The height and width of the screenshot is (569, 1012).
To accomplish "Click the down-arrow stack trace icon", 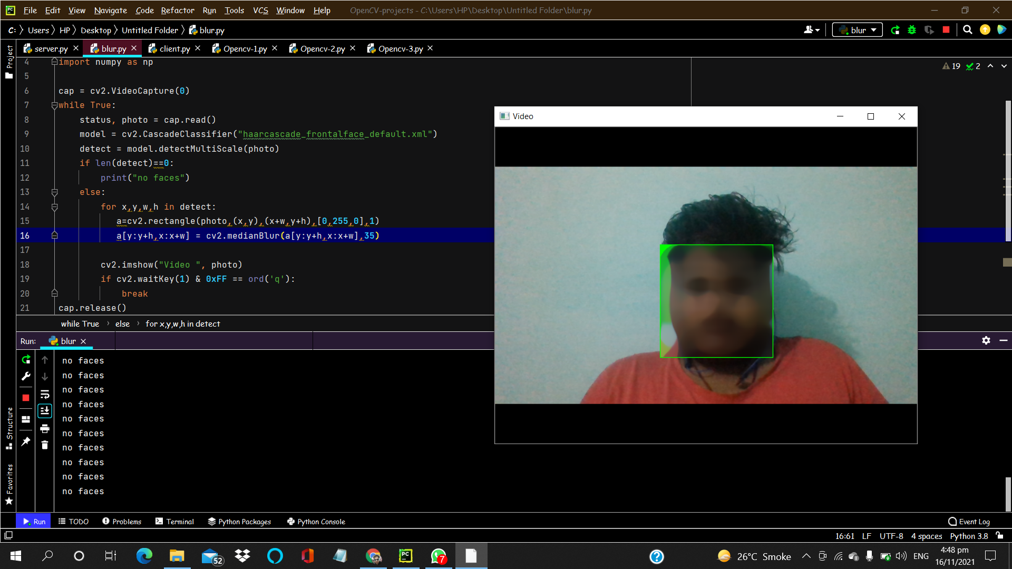I will pyautogui.click(x=45, y=376).
